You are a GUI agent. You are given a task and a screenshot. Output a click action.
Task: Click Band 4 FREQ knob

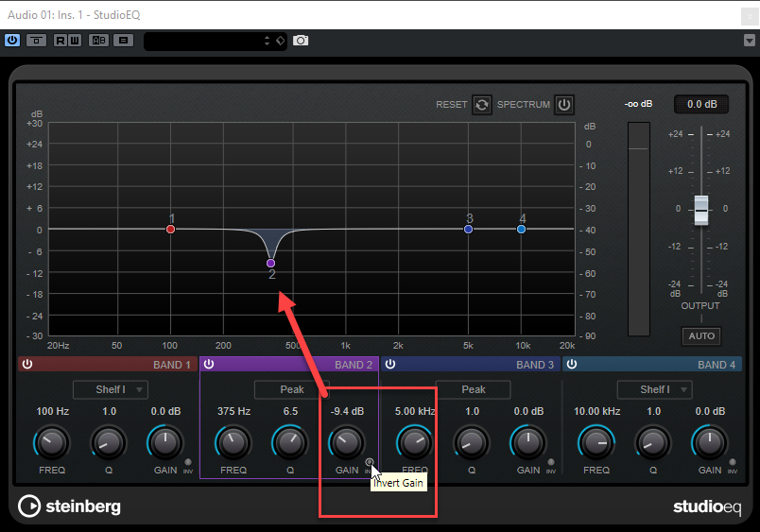(x=596, y=442)
